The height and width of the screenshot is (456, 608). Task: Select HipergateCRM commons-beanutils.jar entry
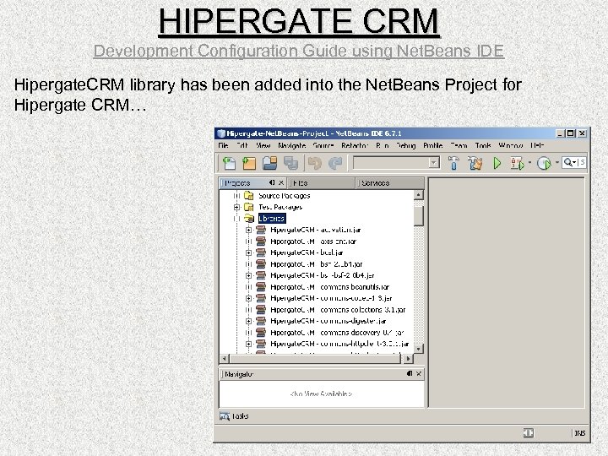[329, 287]
